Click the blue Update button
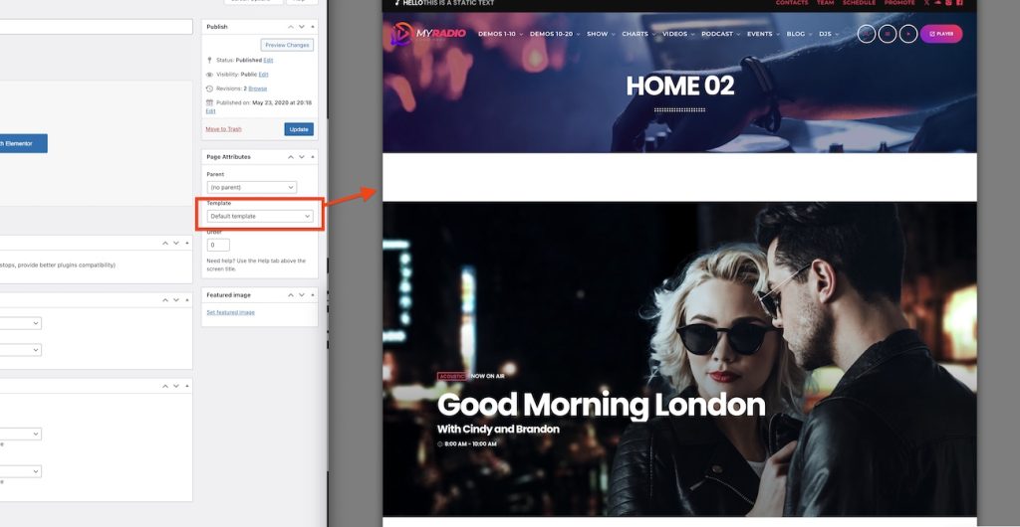1020x527 pixels. click(298, 129)
